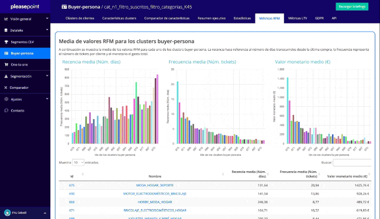Click the Segmentos CLV trophy icon

point(6,42)
